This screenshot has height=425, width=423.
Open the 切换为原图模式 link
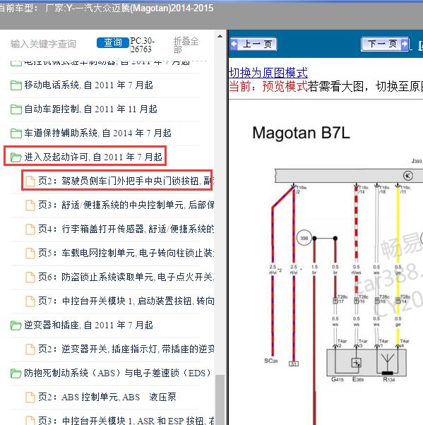(268, 73)
